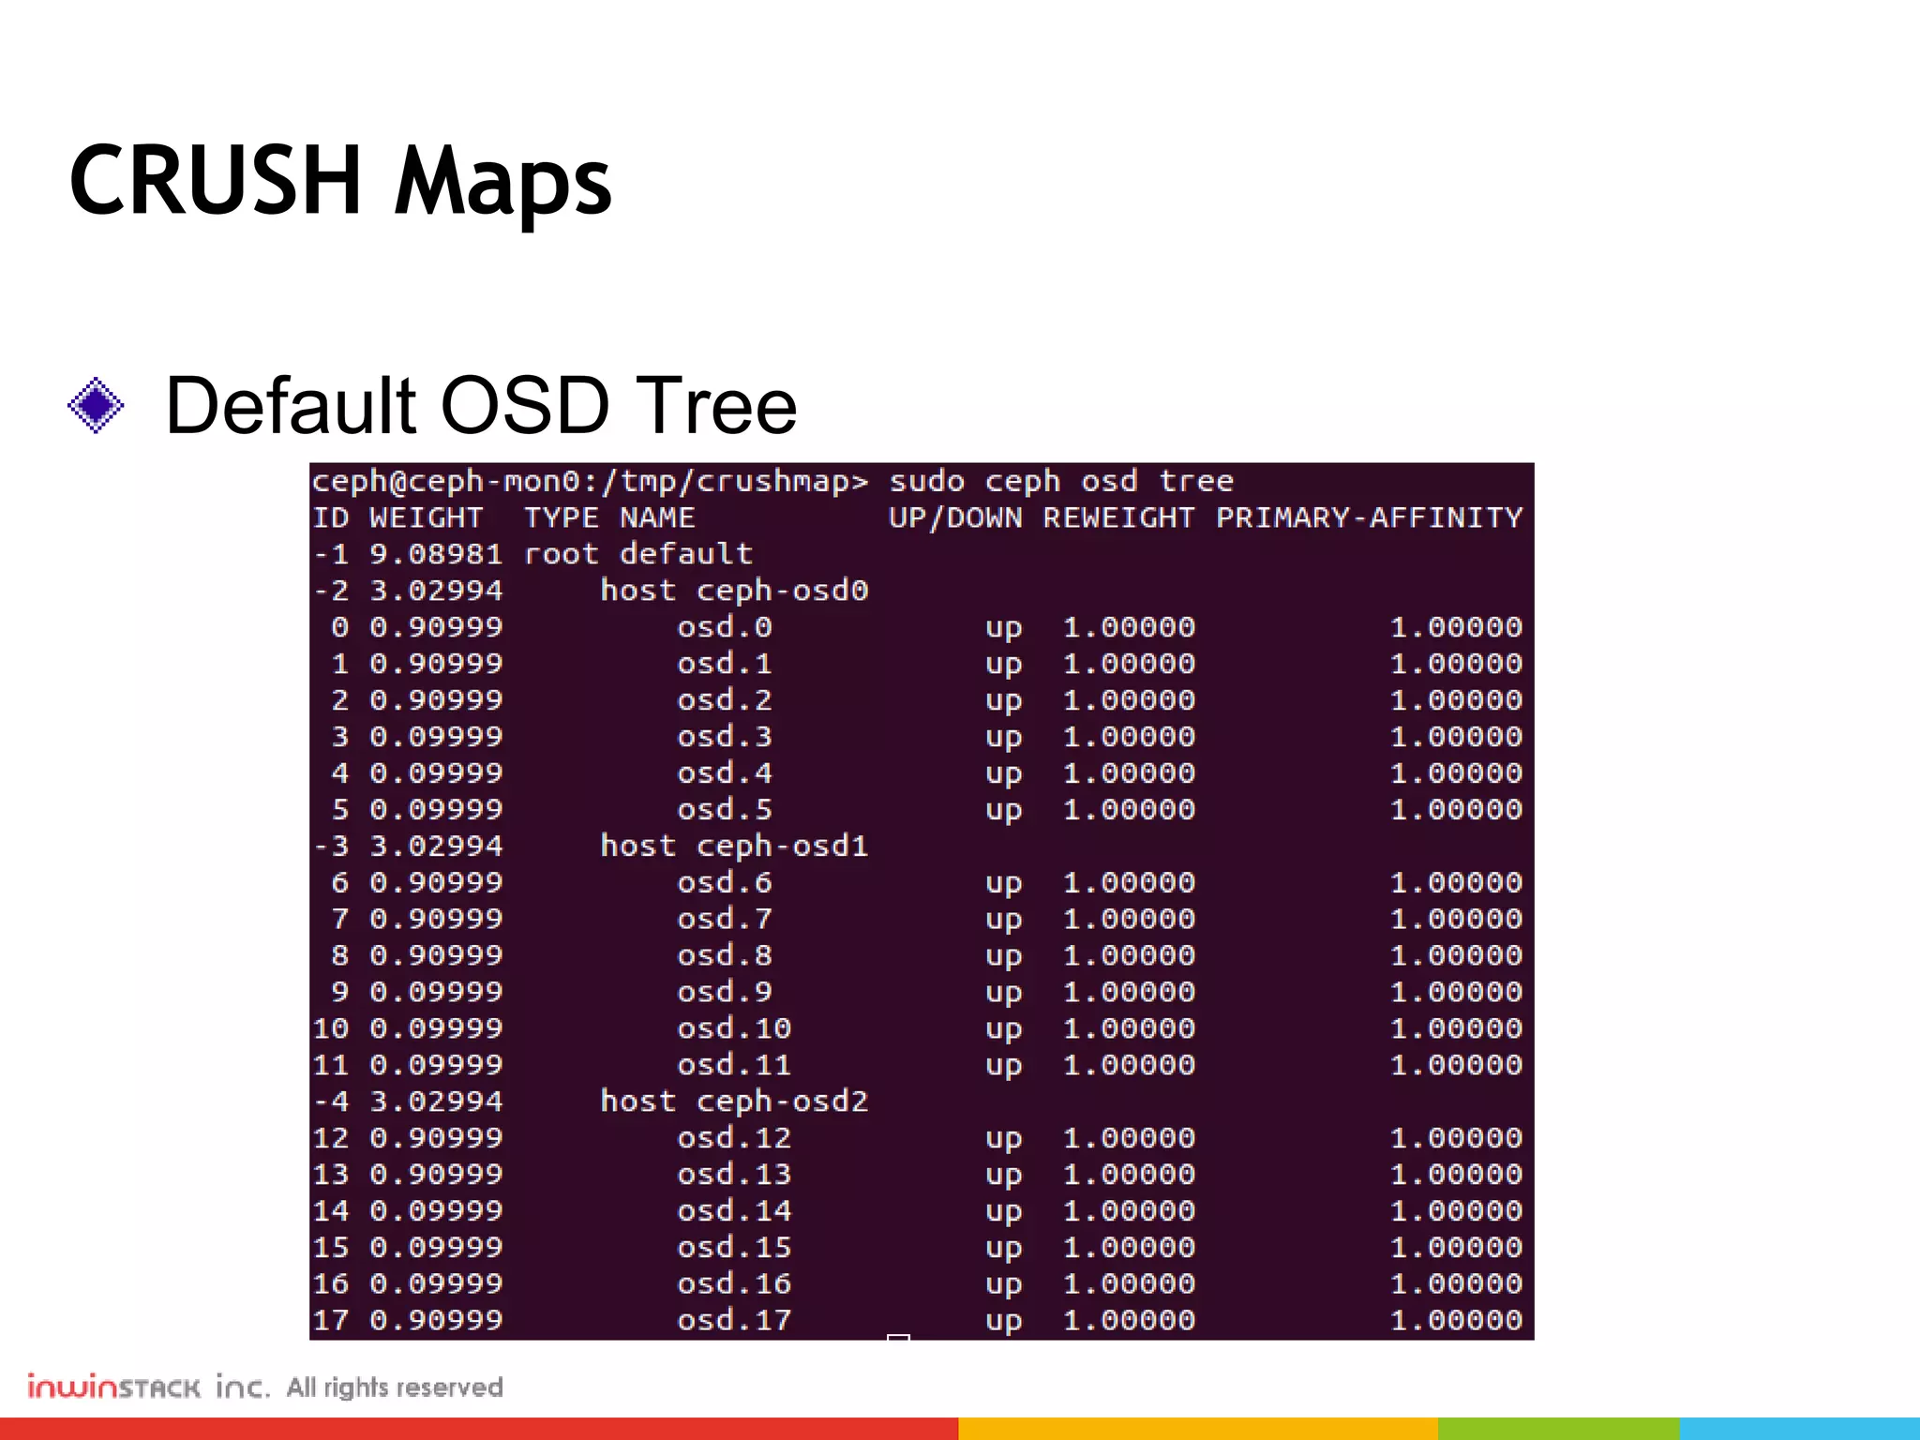Click the osd.17 entry
1920x1440 pixels.
734,1320
